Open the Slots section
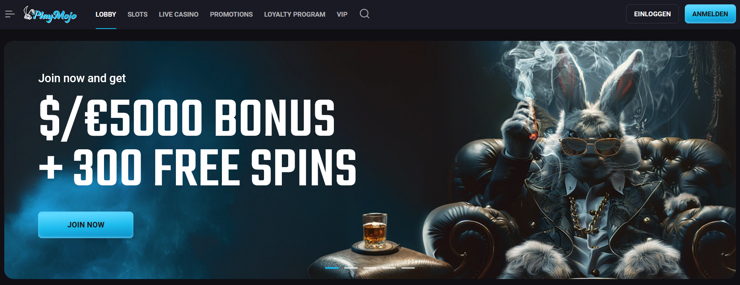The image size is (740, 285). click(x=137, y=14)
